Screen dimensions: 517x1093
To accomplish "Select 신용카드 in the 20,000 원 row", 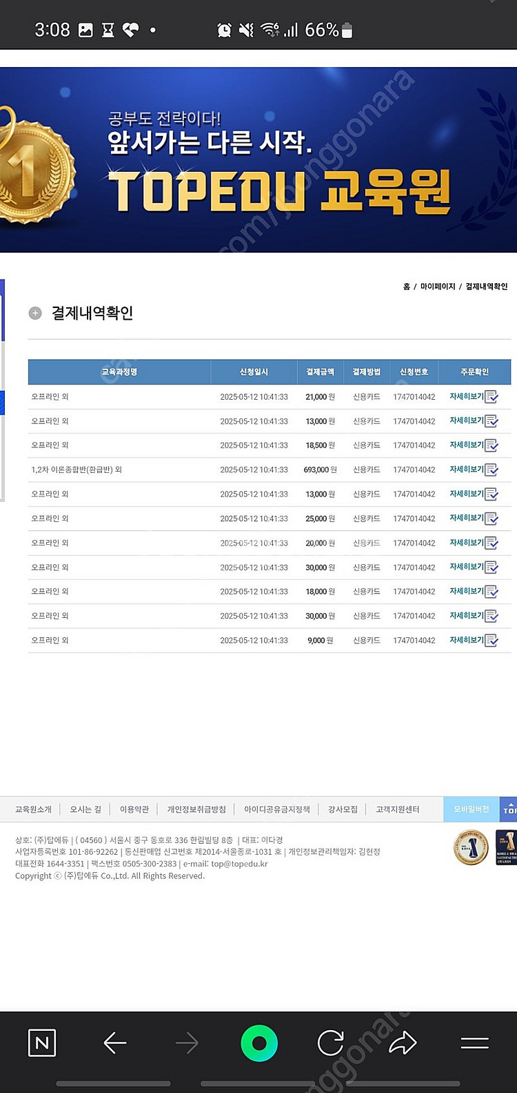I will point(367,543).
